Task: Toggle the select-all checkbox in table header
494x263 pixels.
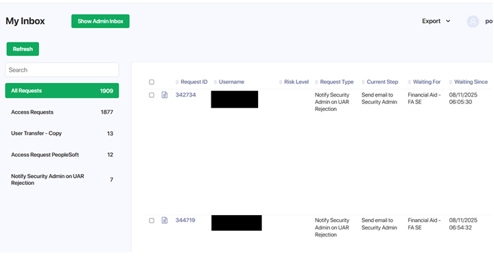Action: click(x=152, y=82)
